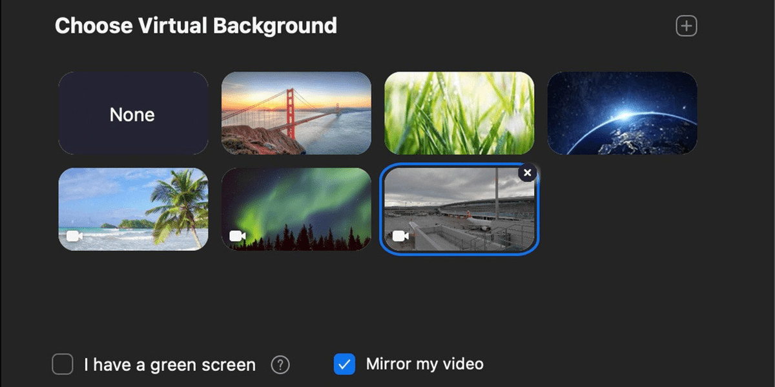
Task: Choose the Earth from space background
Action: (x=623, y=114)
